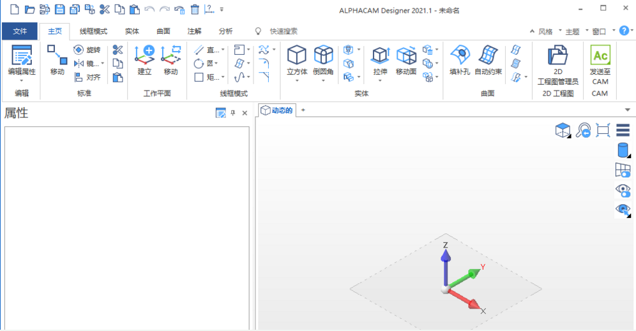The image size is (636, 331).
Task: Switch to the 曲面 ribbon tab
Action: pyautogui.click(x=163, y=31)
